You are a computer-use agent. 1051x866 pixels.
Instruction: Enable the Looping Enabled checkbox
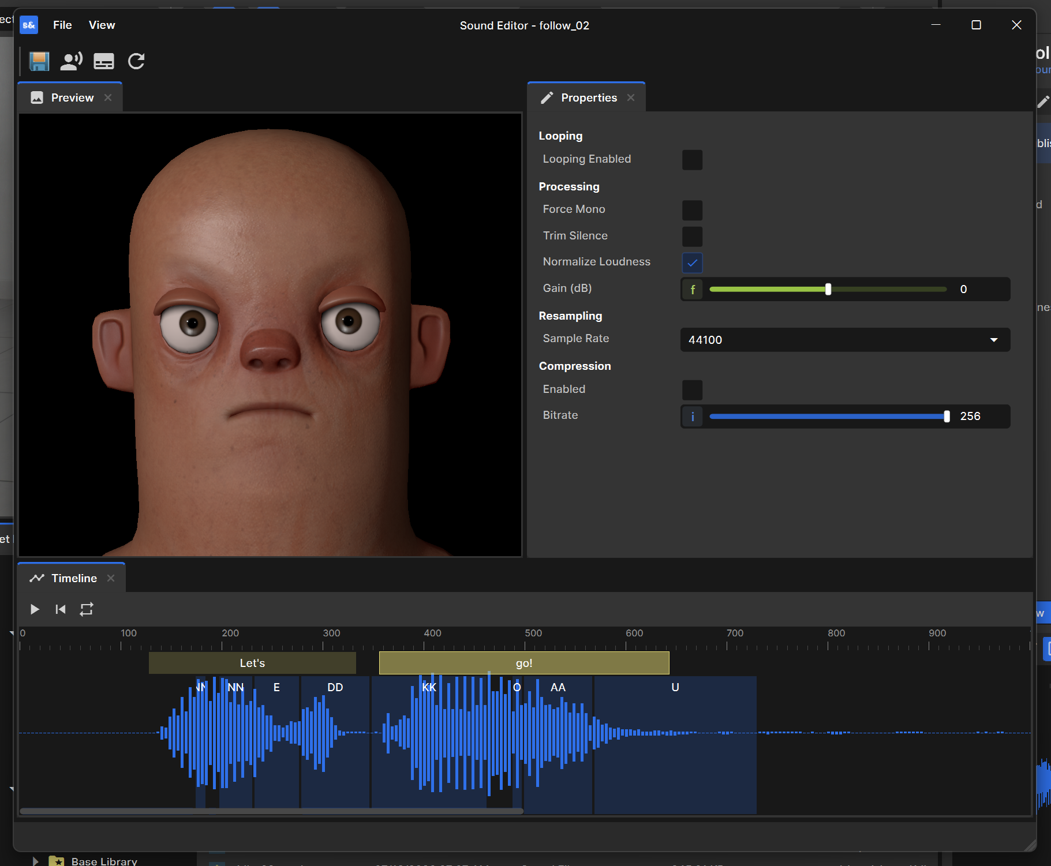tap(692, 160)
